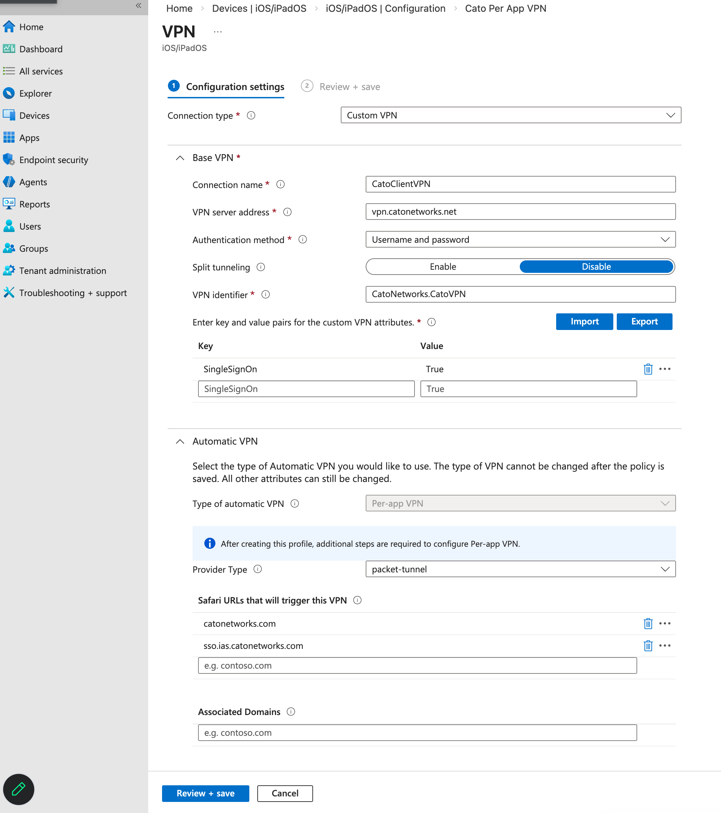Go to iOS/iPadOS | Configuration breadcrumb
721x813 pixels.
[x=385, y=8]
